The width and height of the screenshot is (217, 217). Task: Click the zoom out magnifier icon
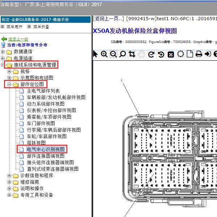coord(113,54)
